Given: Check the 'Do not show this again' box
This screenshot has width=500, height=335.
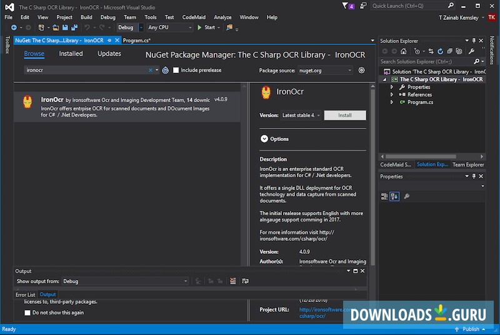Looking at the screenshot, I should [x=27, y=313].
